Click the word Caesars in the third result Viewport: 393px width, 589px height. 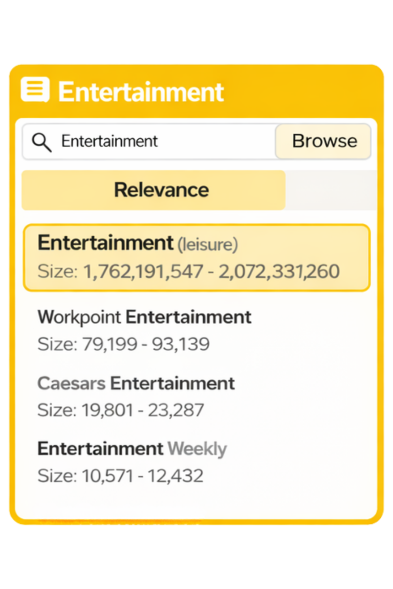click(71, 384)
